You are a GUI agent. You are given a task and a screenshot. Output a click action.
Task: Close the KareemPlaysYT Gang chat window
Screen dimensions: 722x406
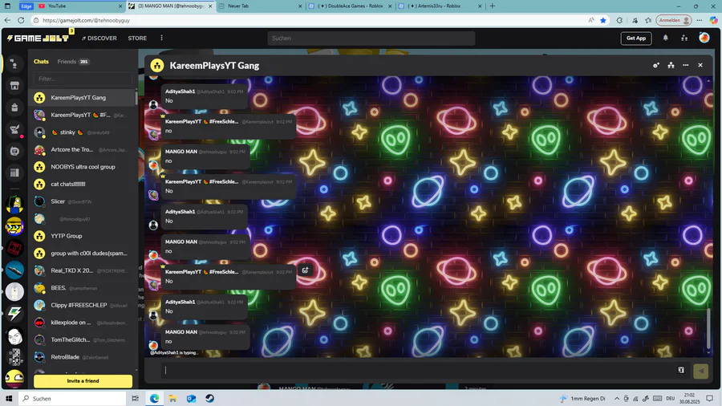700,65
